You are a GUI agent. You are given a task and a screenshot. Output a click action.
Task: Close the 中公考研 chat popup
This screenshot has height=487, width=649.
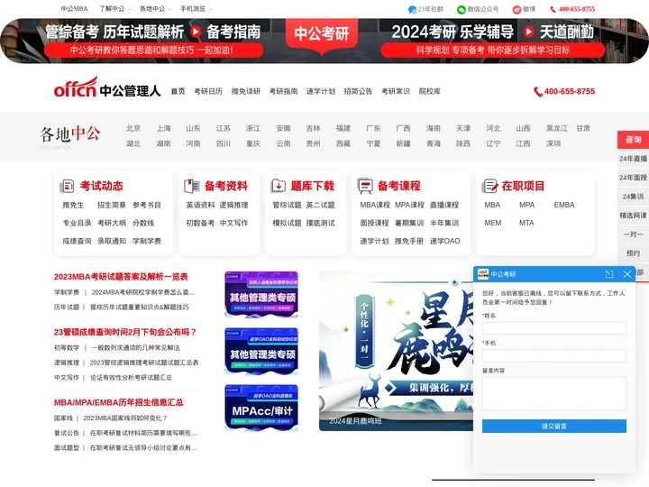627,274
